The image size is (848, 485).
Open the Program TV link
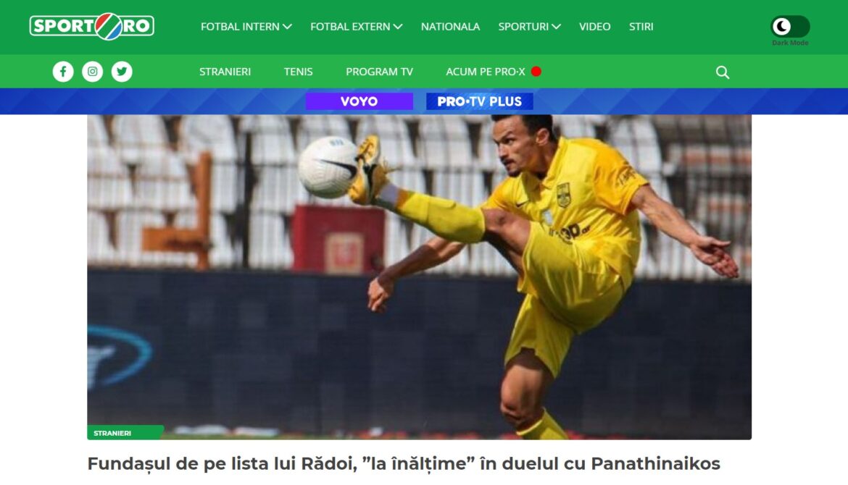click(x=379, y=71)
